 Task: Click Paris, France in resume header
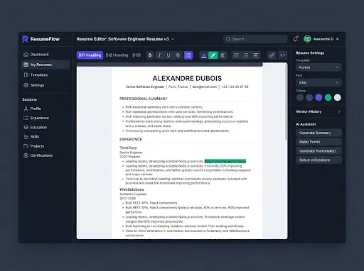pyautogui.click(x=178, y=87)
